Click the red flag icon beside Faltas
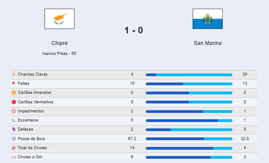The width and height of the screenshot is (269, 163). point(14,83)
